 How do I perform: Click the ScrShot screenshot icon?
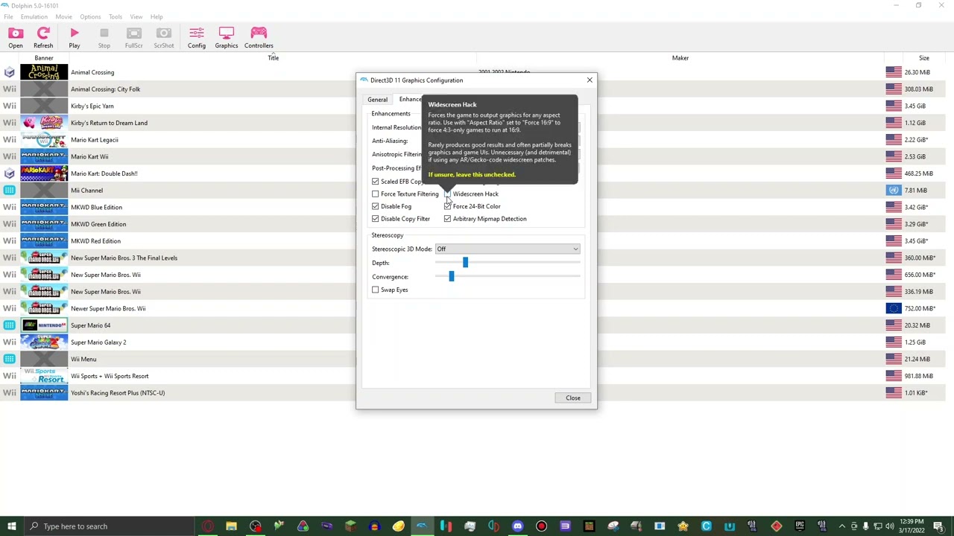164,37
